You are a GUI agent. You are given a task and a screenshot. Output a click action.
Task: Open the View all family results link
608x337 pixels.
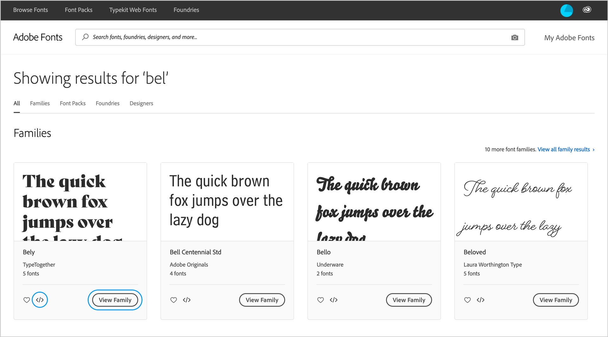click(566, 149)
